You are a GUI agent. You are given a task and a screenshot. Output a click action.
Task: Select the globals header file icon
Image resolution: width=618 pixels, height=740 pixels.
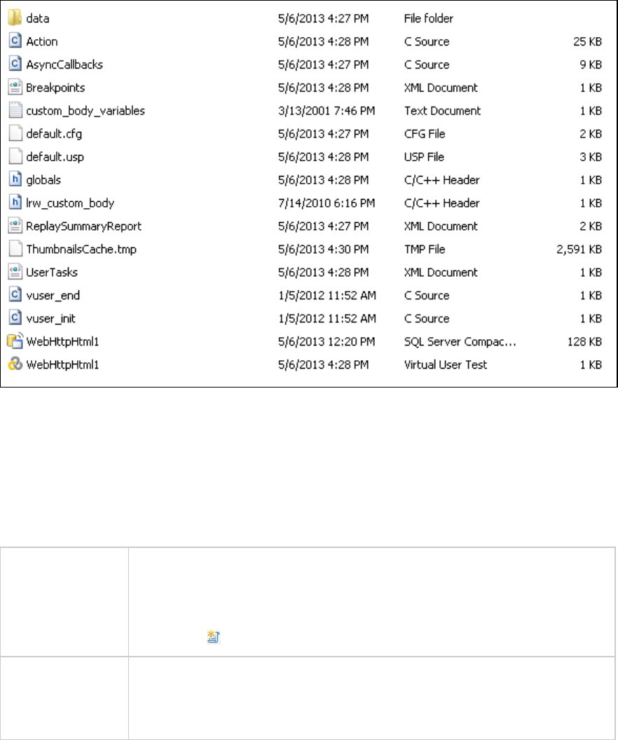point(15,180)
